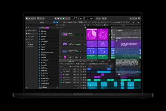Screen dimensions: 166x111
Task: Click the Pumping Acid Bass track icon
Action: coord(65,44)
